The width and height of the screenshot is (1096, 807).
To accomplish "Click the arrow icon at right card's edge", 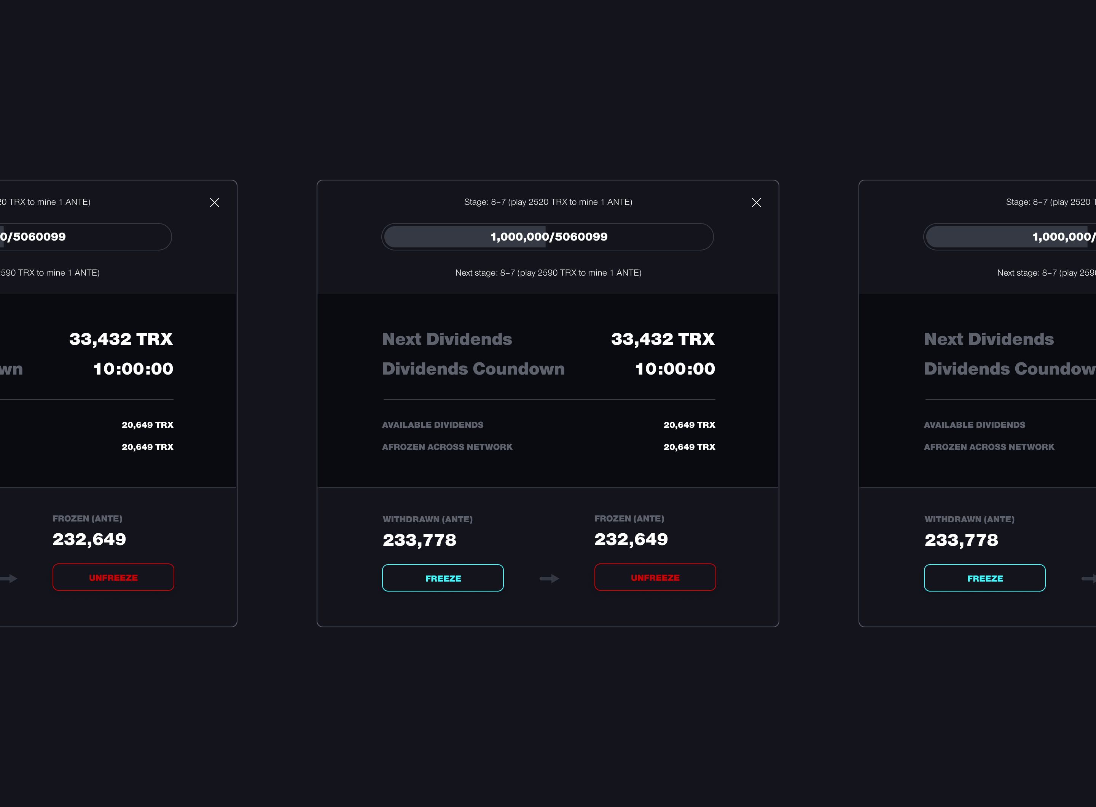I will tap(1089, 578).
